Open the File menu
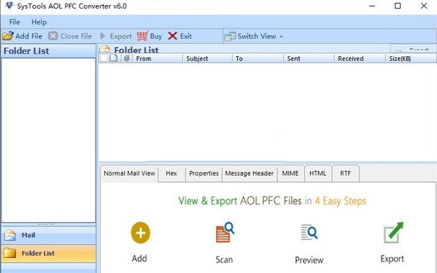This screenshot has height=273, width=437. [x=15, y=22]
